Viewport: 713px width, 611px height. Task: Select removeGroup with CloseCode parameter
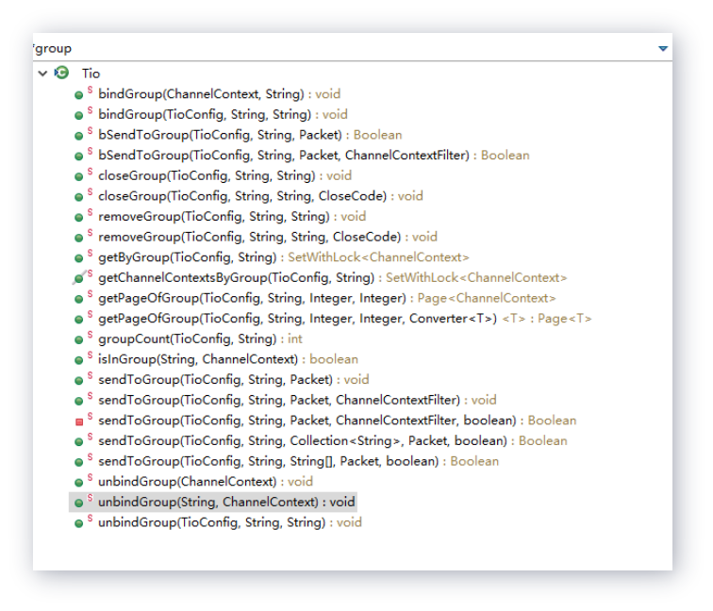tap(268, 237)
